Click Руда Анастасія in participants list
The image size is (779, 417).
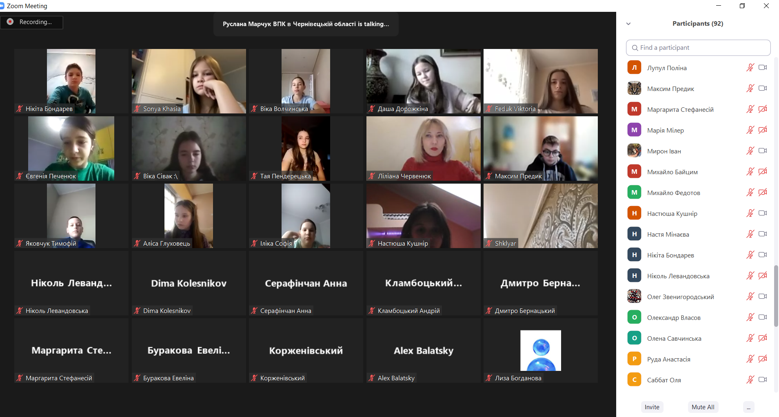pyautogui.click(x=698, y=359)
